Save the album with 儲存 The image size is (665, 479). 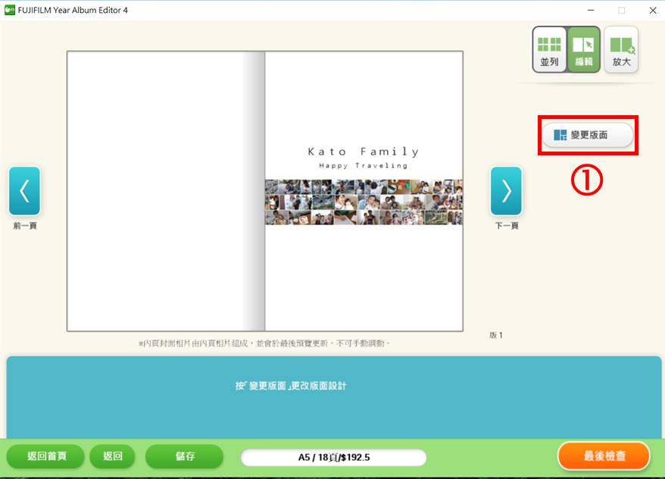184,456
